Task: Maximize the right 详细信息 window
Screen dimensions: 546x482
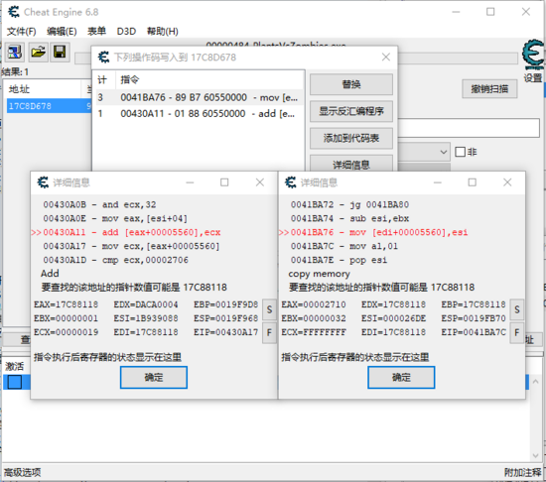Action: coord(472,182)
